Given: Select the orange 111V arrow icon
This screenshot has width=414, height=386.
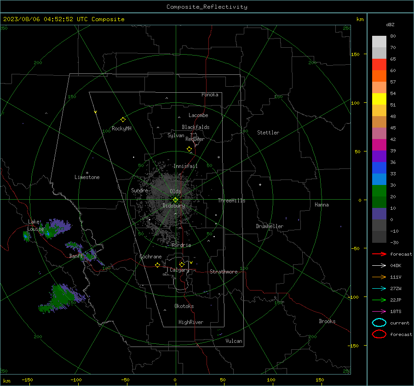Looking at the screenshot, I should click(379, 277).
